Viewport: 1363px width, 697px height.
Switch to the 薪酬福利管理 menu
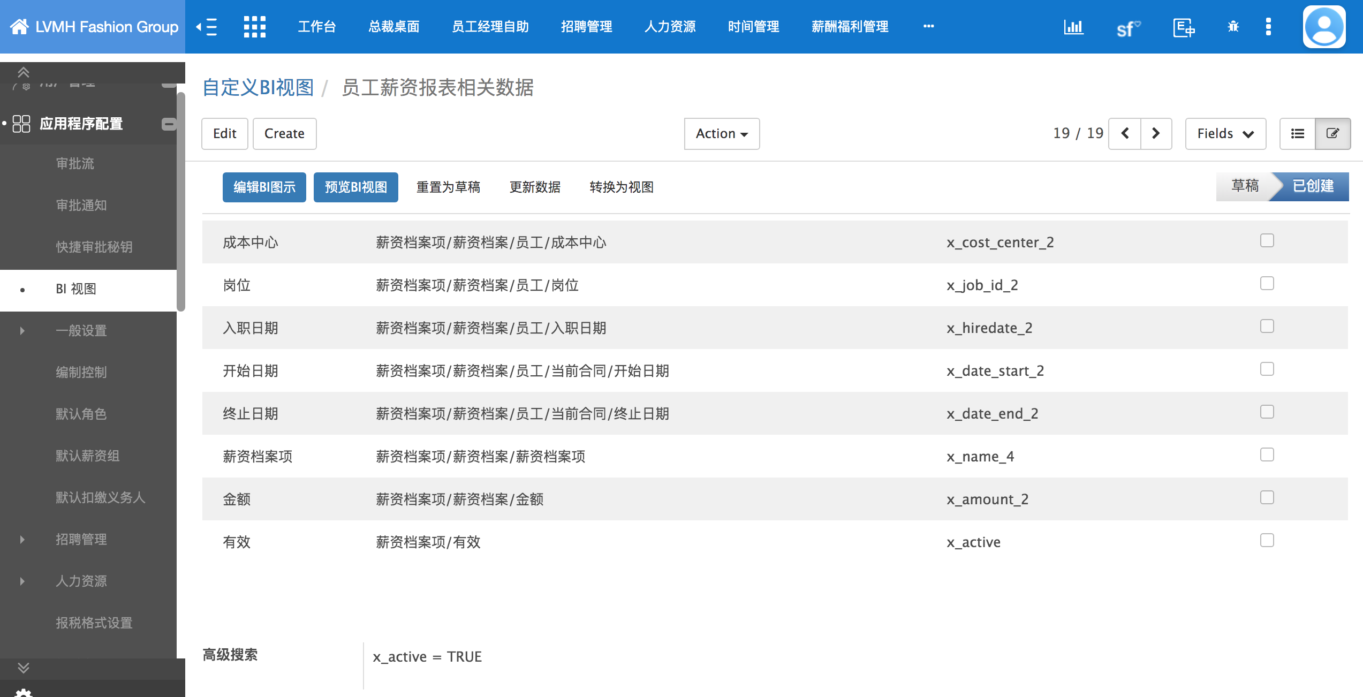pos(849,27)
